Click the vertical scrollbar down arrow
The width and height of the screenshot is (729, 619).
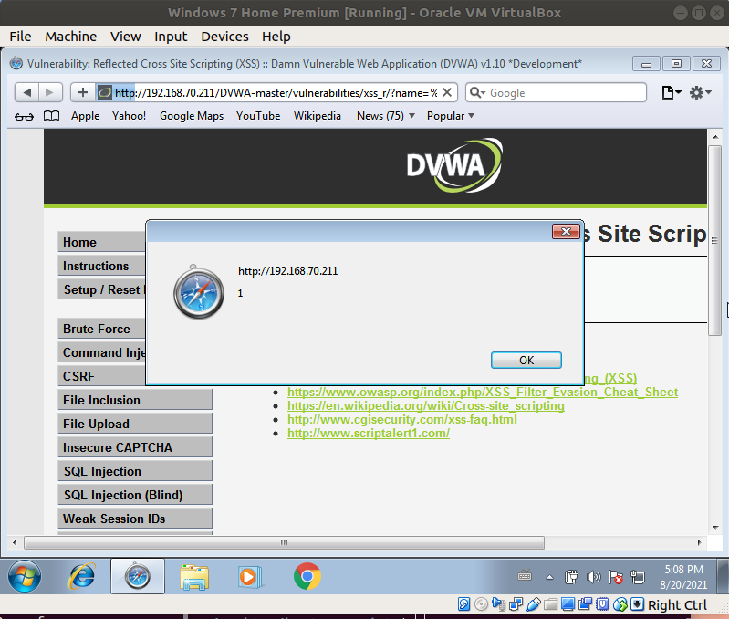[715, 528]
